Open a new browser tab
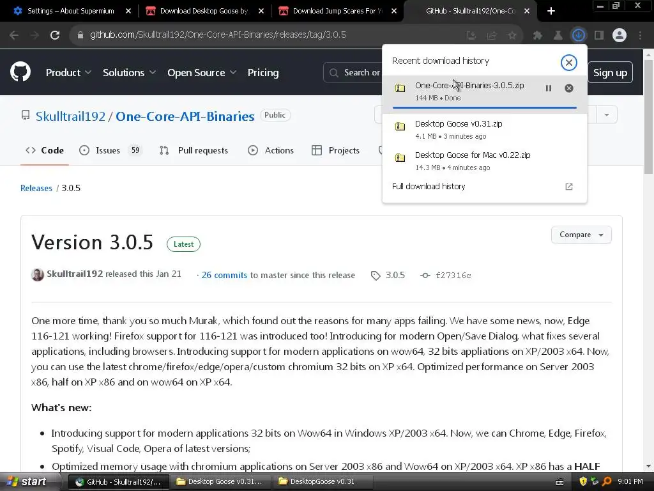This screenshot has height=491, width=654. point(551,11)
